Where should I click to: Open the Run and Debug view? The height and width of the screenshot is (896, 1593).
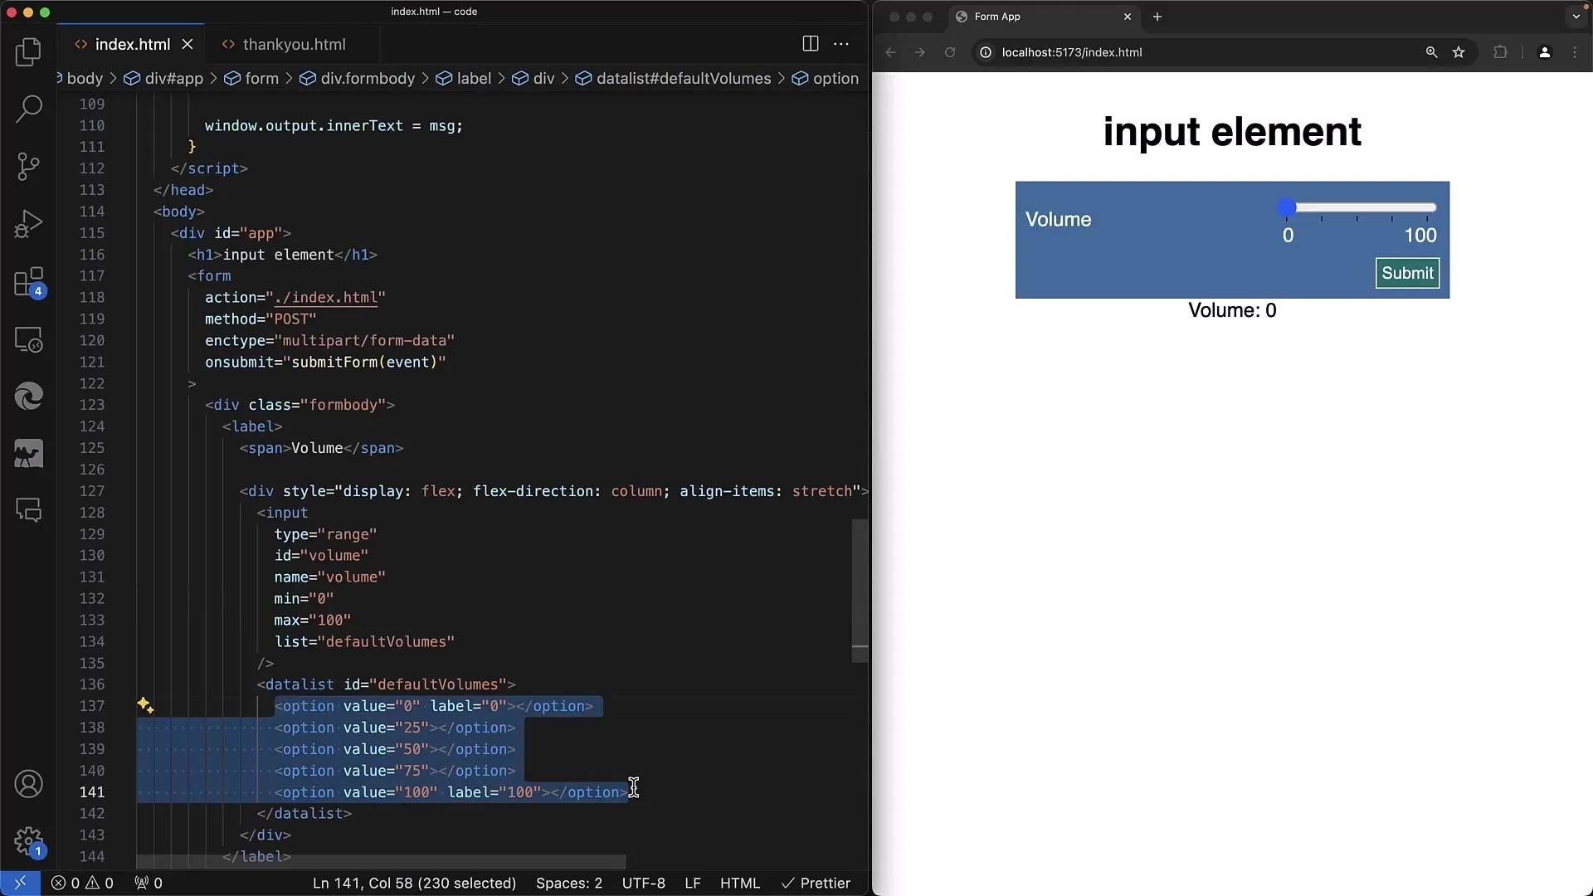(x=28, y=224)
